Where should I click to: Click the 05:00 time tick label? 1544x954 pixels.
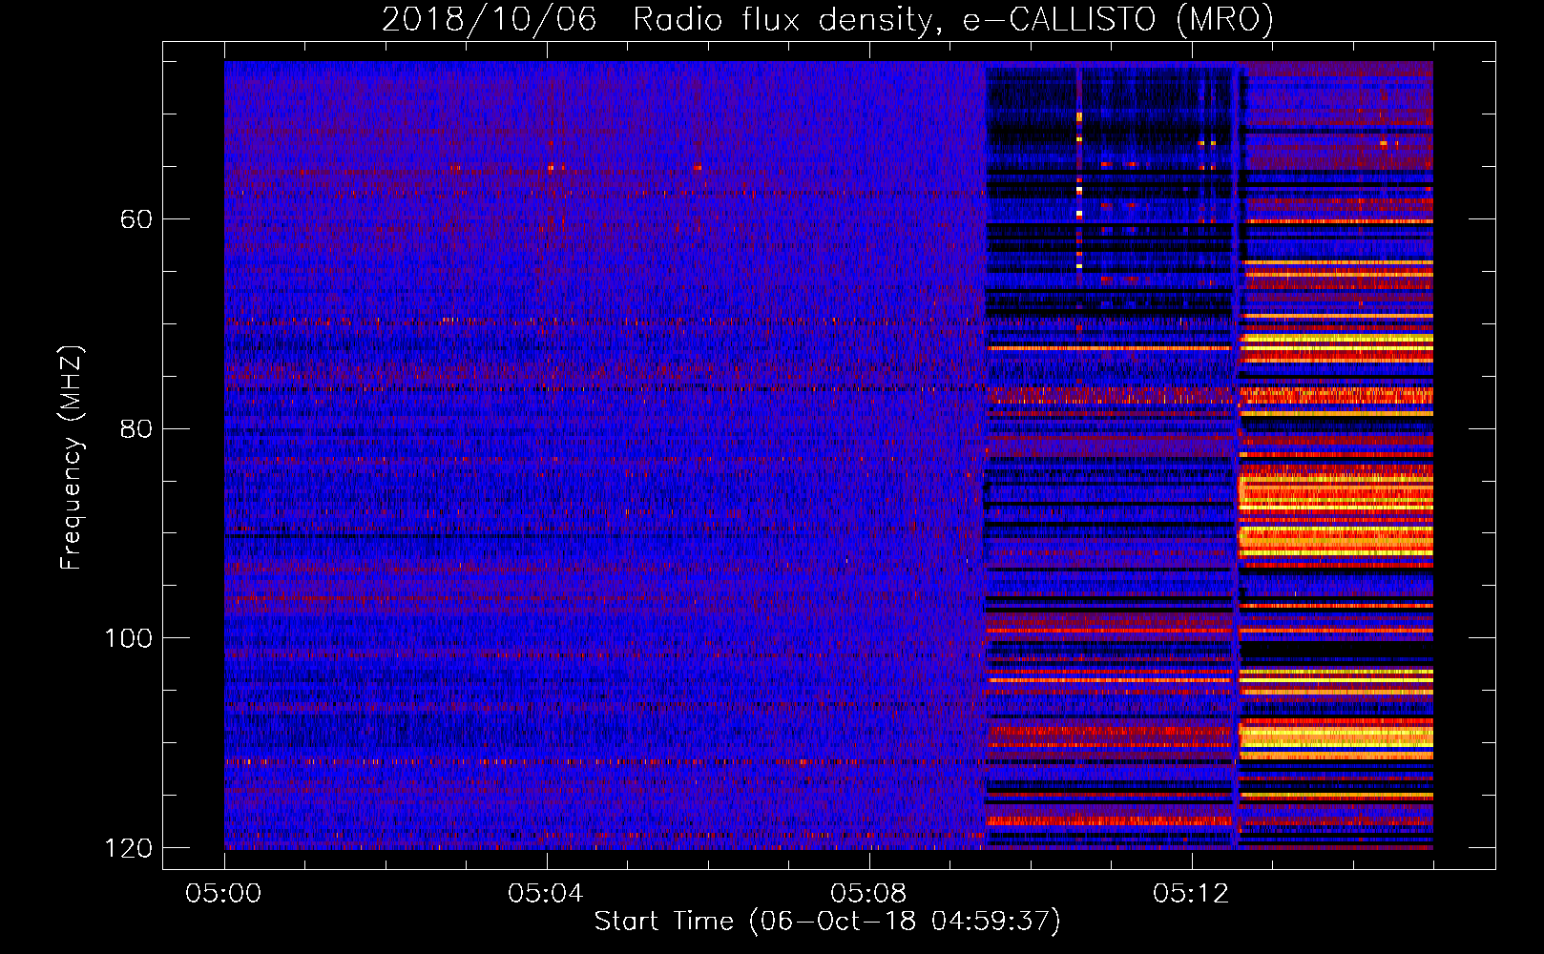[224, 894]
